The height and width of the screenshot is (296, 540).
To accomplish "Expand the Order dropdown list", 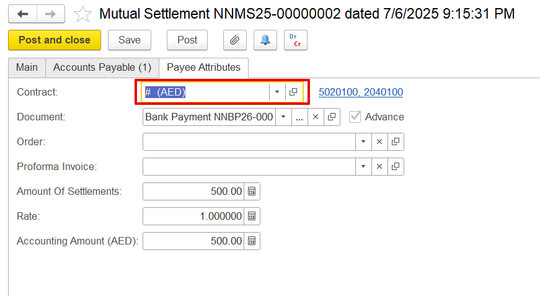I will click(363, 141).
